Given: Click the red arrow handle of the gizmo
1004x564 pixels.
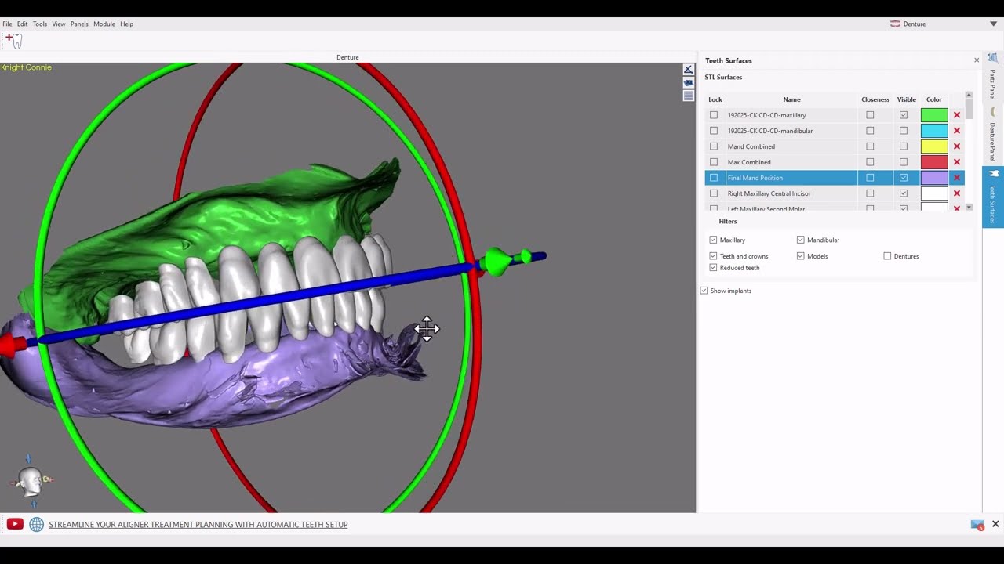Looking at the screenshot, I should coord(13,345).
